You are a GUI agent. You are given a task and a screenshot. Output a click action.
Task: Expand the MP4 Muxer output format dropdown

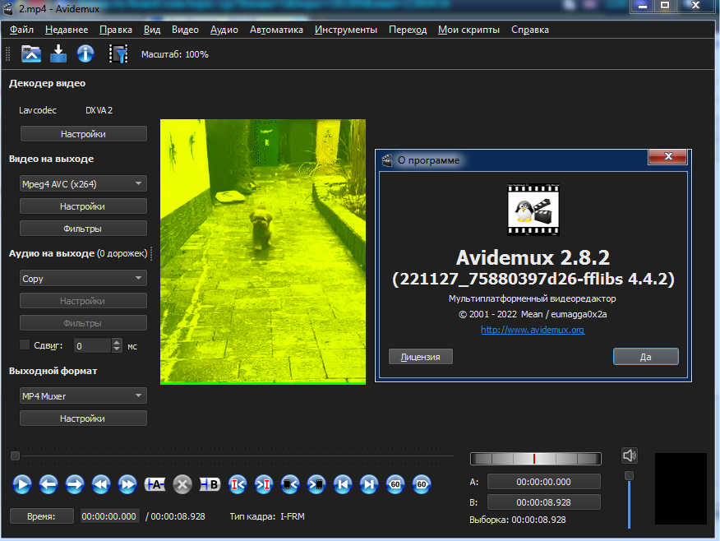(x=83, y=395)
